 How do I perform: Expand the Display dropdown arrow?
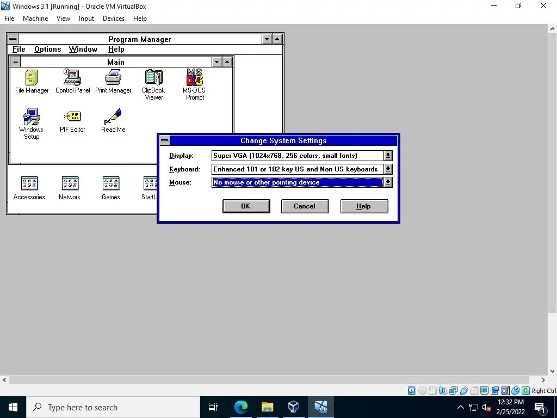coord(388,155)
